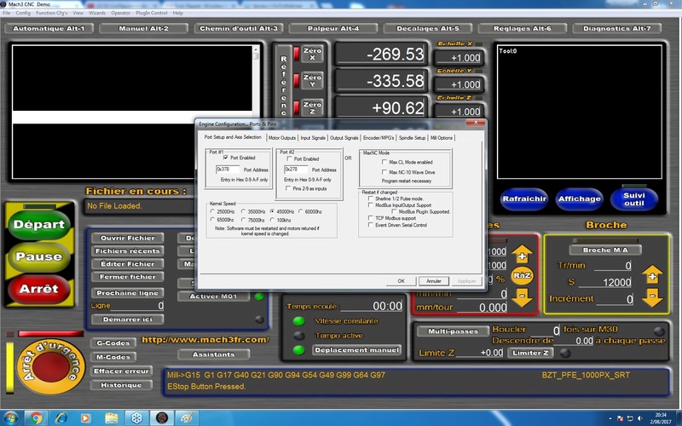Click the blue Rafraîchir toolpath button
The image size is (682, 426).
[x=524, y=199]
